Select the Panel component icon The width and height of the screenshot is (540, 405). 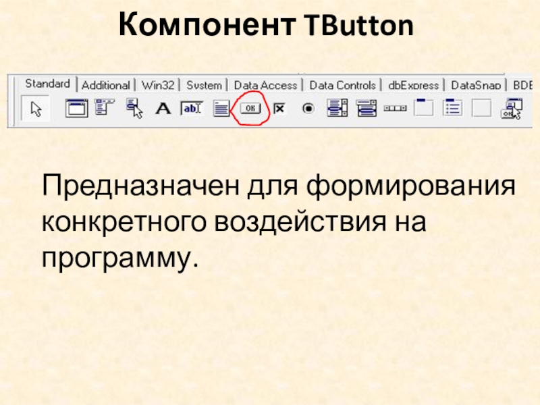point(481,108)
